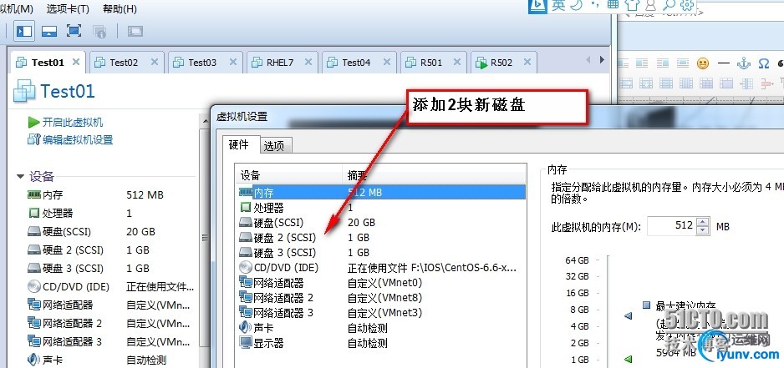
Task: Increase VM memory with the up stepper arrow
Action: [x=703, y=222]
